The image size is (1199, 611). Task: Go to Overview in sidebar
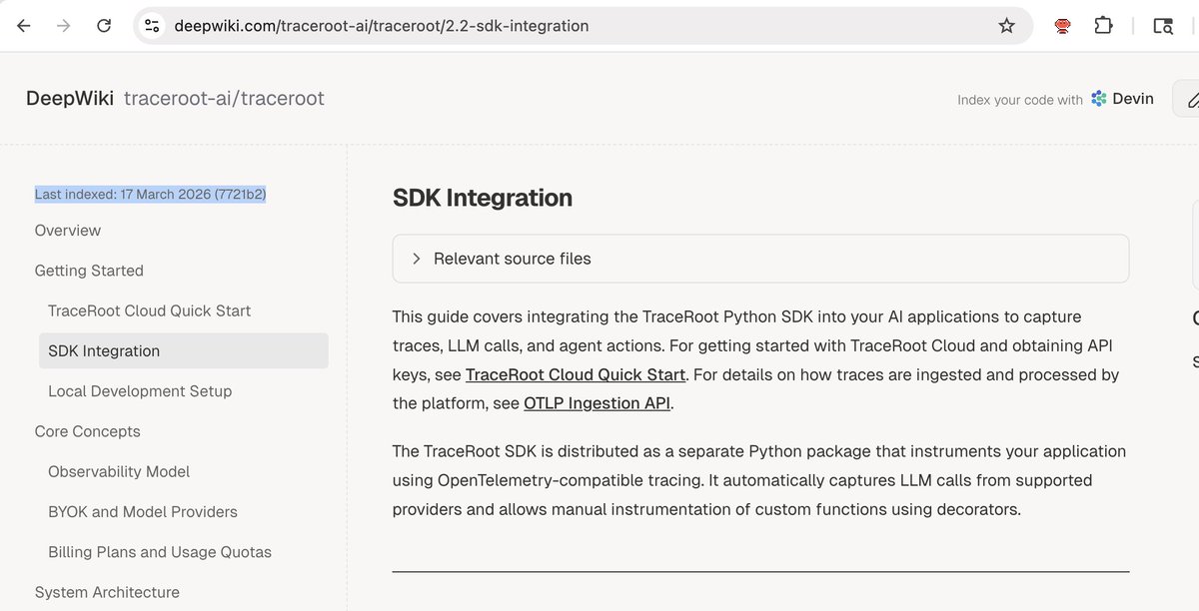tap(68, 231)
